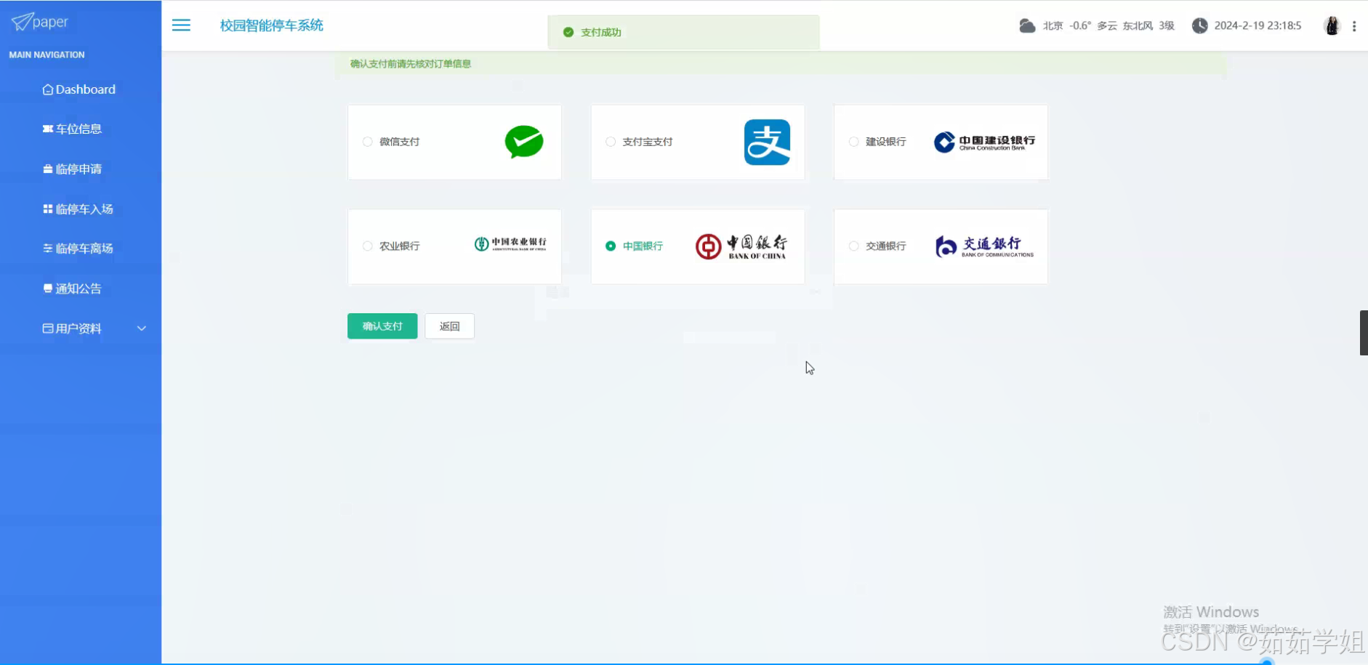Click the paper plane logo icon
Screen dimensions: 1368x665
21,22
